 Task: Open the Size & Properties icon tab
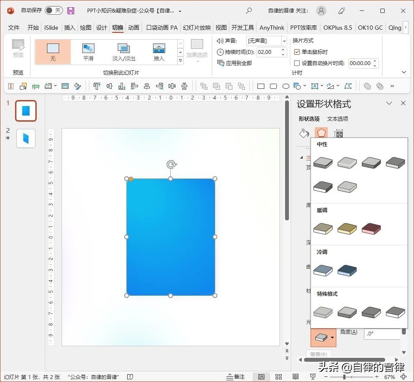coord(339,134)
